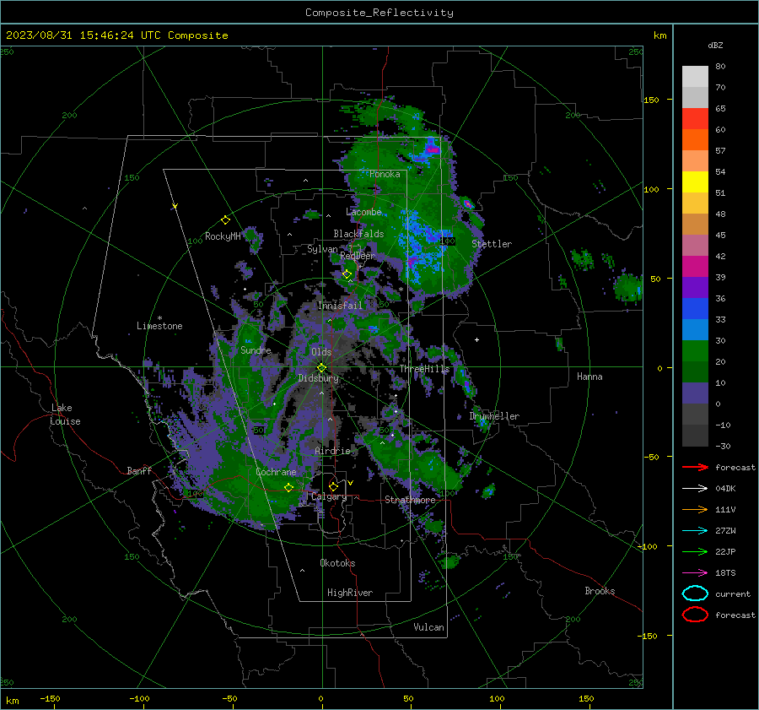Click the magenta 18TS arrow icon
This screenshot has width=759, height=710.
click(695, 573)
